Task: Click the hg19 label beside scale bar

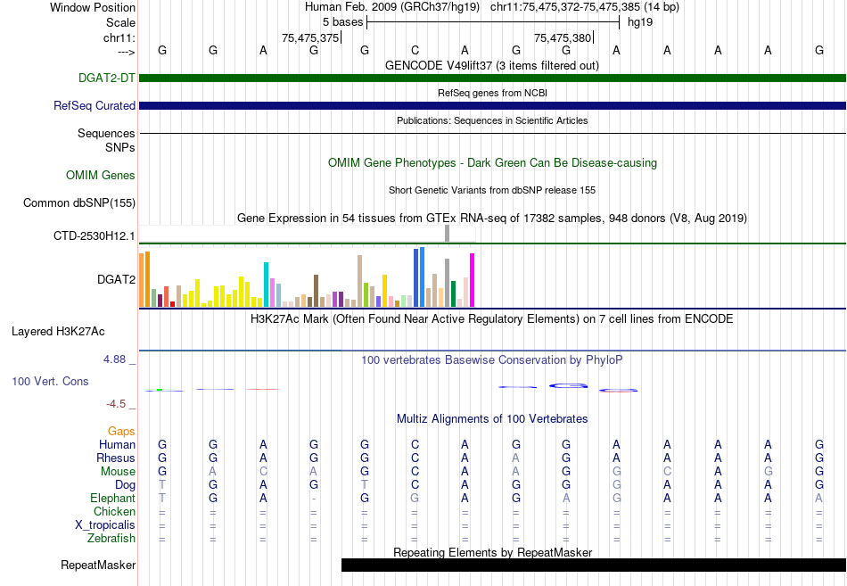Action: point(640,22)
